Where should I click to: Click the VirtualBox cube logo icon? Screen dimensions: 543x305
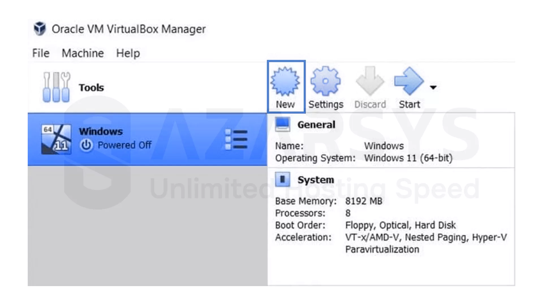coord(40,29)
